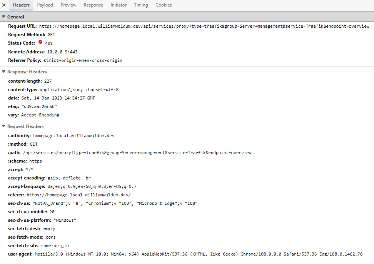This screenshot has height=264, width=374.
Task: Switch to the Response tab
Action: 93,5
